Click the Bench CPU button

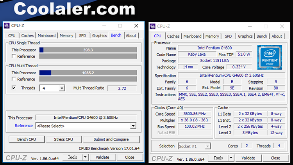pos(27,139)
